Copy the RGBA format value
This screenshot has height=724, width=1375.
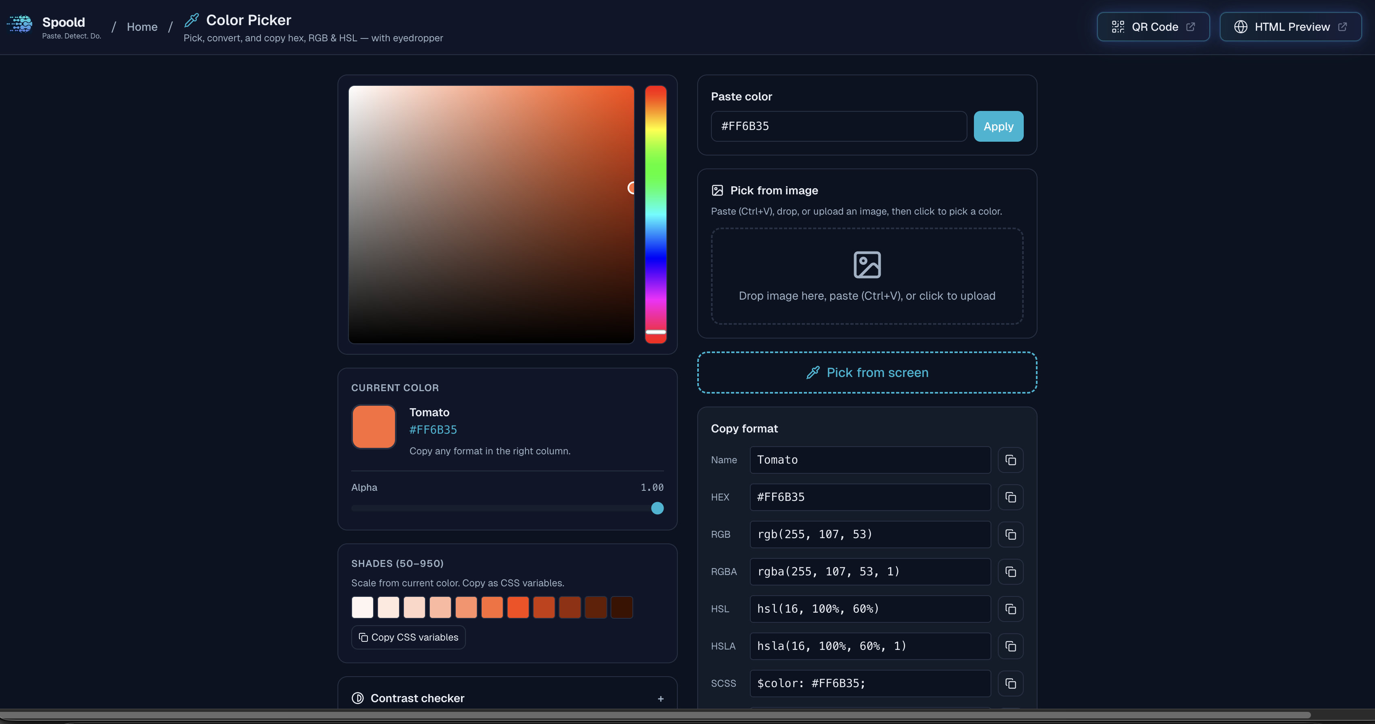click(x=1010, y=572)
